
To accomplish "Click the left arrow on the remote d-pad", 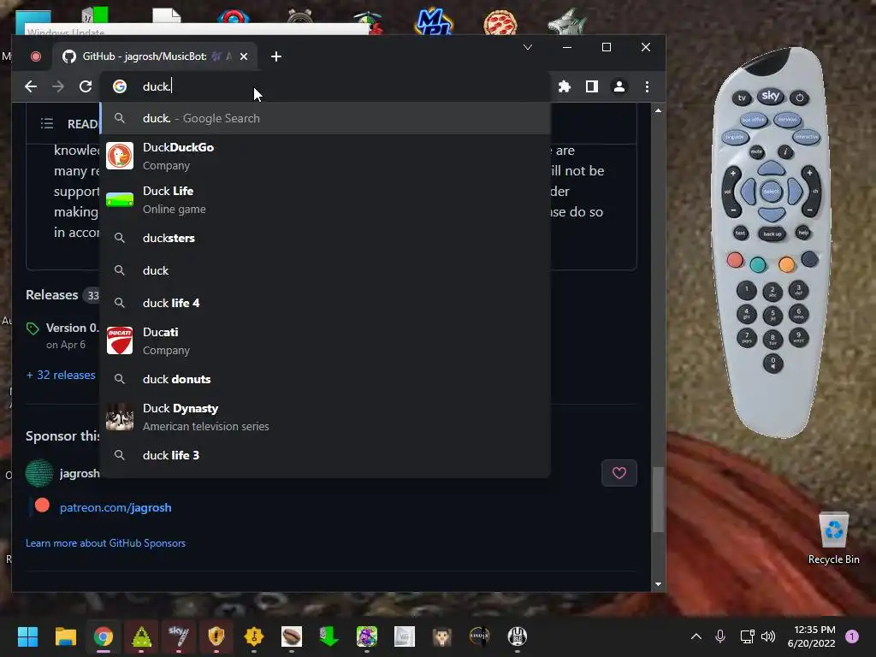I will click(x=748, y=192).
